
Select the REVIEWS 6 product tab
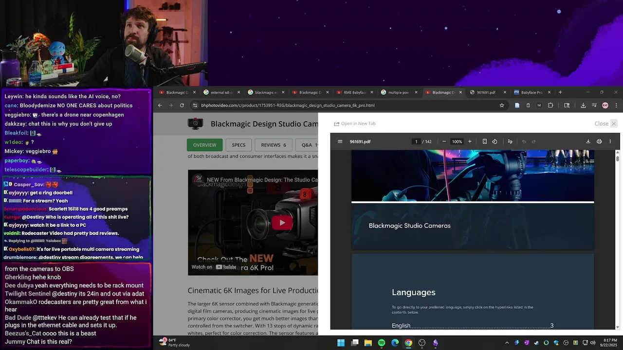274,145
